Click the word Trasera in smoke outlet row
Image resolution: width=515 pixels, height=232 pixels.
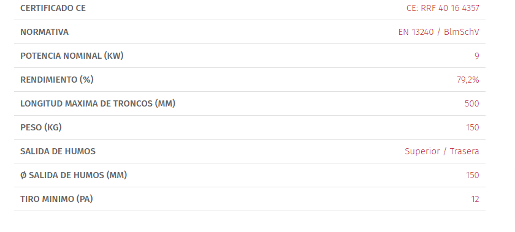[465, 151]
